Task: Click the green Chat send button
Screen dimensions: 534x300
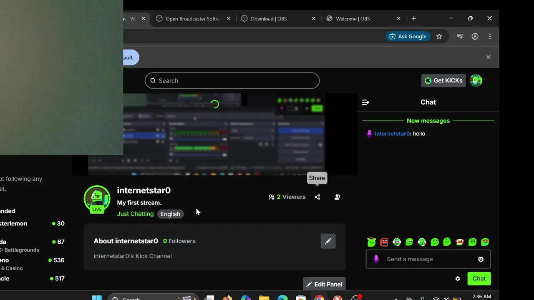Action: [479, 279]
